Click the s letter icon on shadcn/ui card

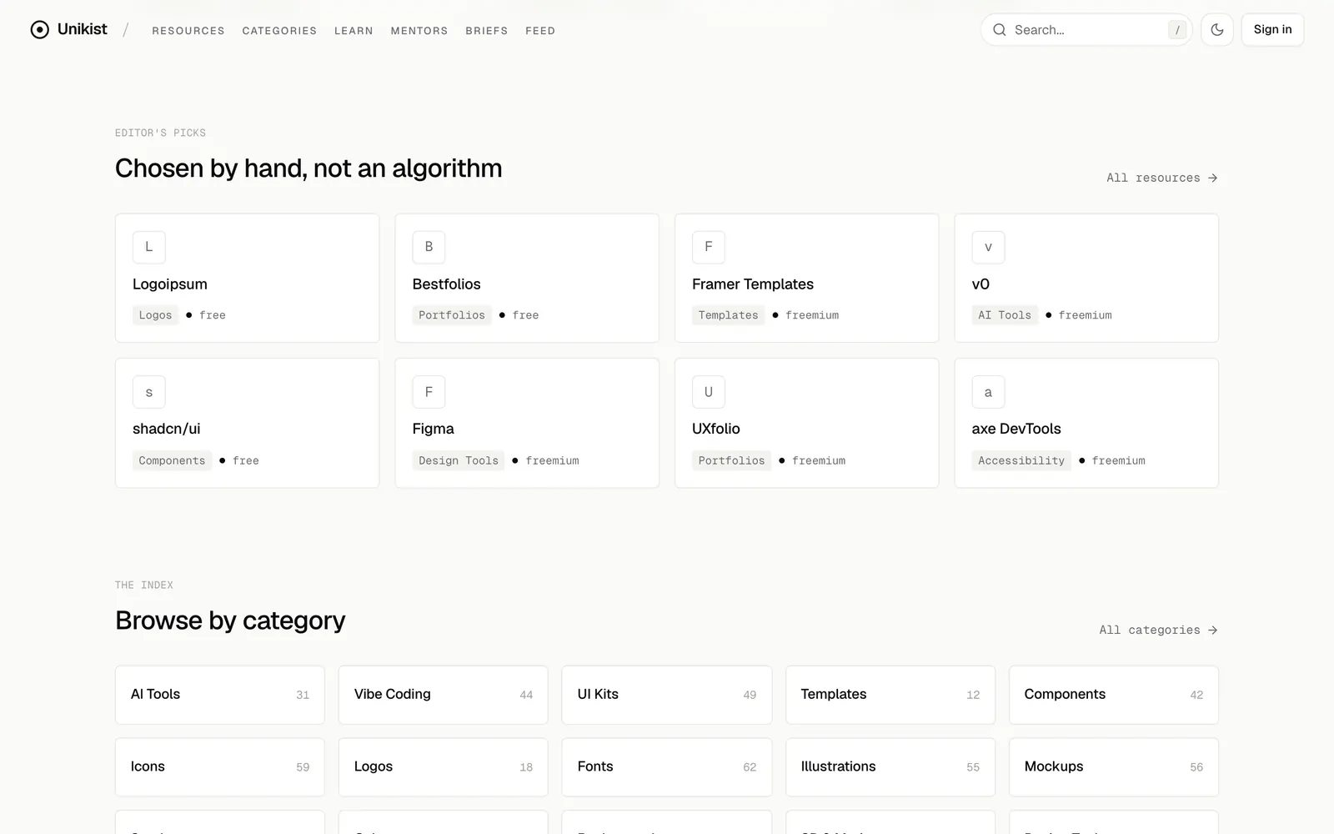pyautogui.click(x=149, y=392)
